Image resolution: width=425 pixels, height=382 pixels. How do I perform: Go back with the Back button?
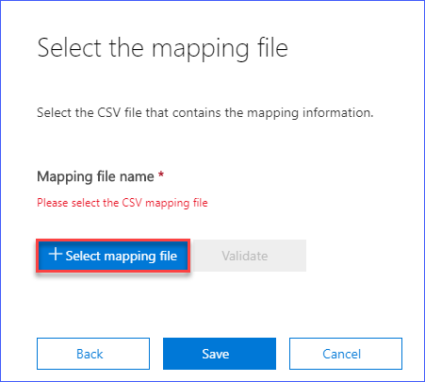93,354
